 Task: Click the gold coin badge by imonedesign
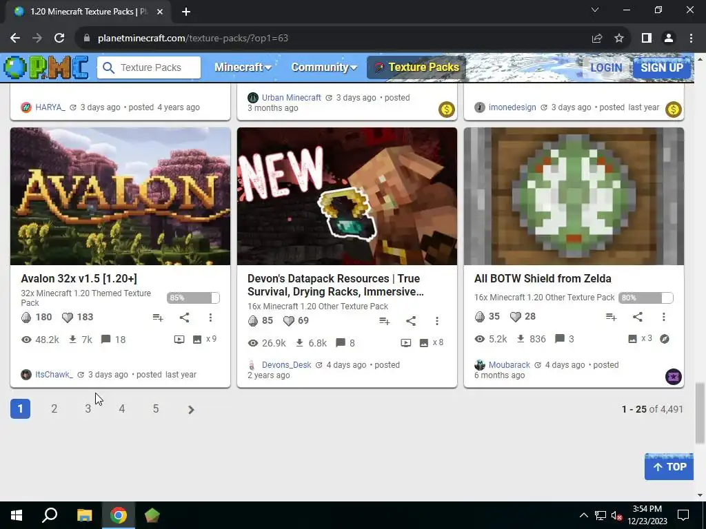click(x=674, y=110)
